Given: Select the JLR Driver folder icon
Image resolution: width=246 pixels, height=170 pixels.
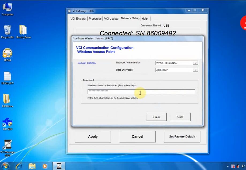Looking at the screenshot, I should pyautogui.click(x=7, y=101).
